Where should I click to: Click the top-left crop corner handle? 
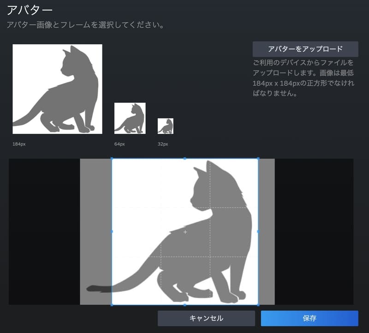(112, 159)
